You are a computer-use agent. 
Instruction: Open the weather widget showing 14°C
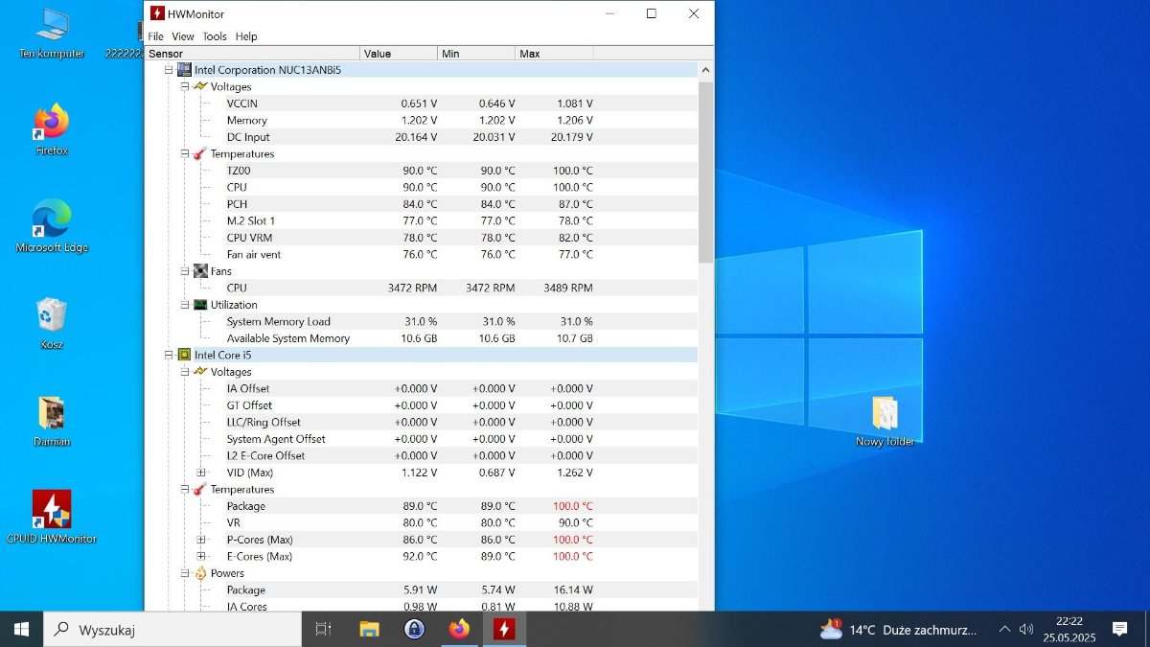point(899,629)
